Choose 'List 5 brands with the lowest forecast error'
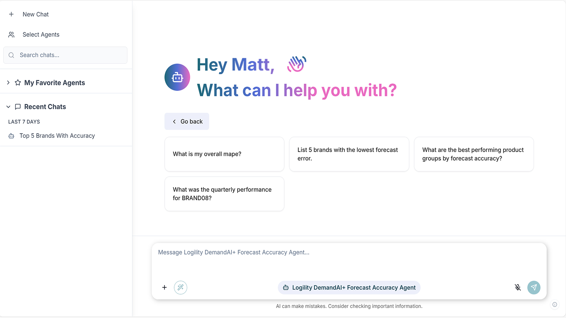Viewport: 566px width, 318px height. tap(349, 154)
